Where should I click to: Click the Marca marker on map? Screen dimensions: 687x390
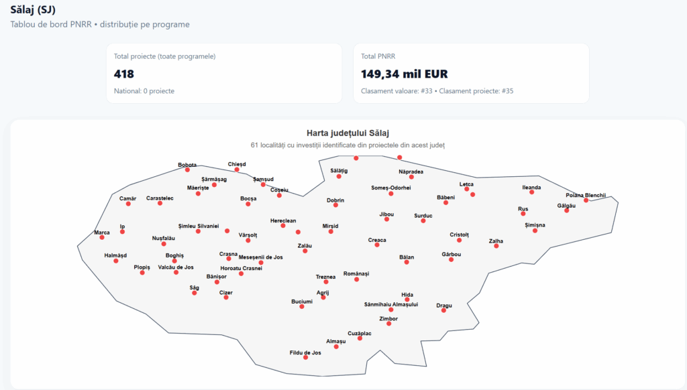point(102,238)
